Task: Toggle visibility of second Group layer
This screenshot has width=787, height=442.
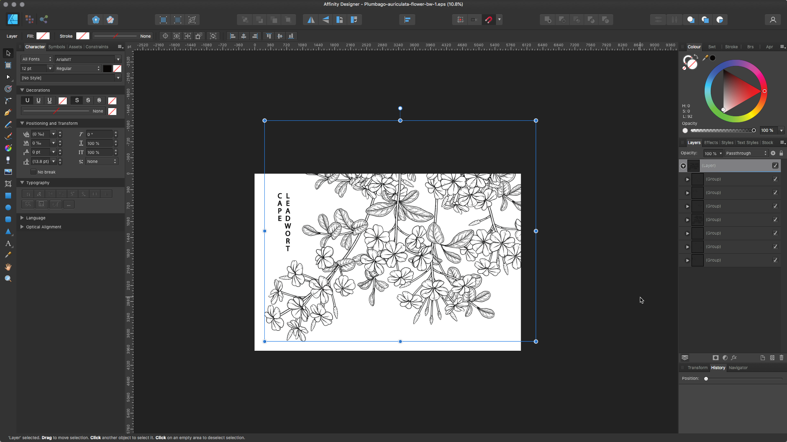Action: pyautogui.click(x=776, y=192)
